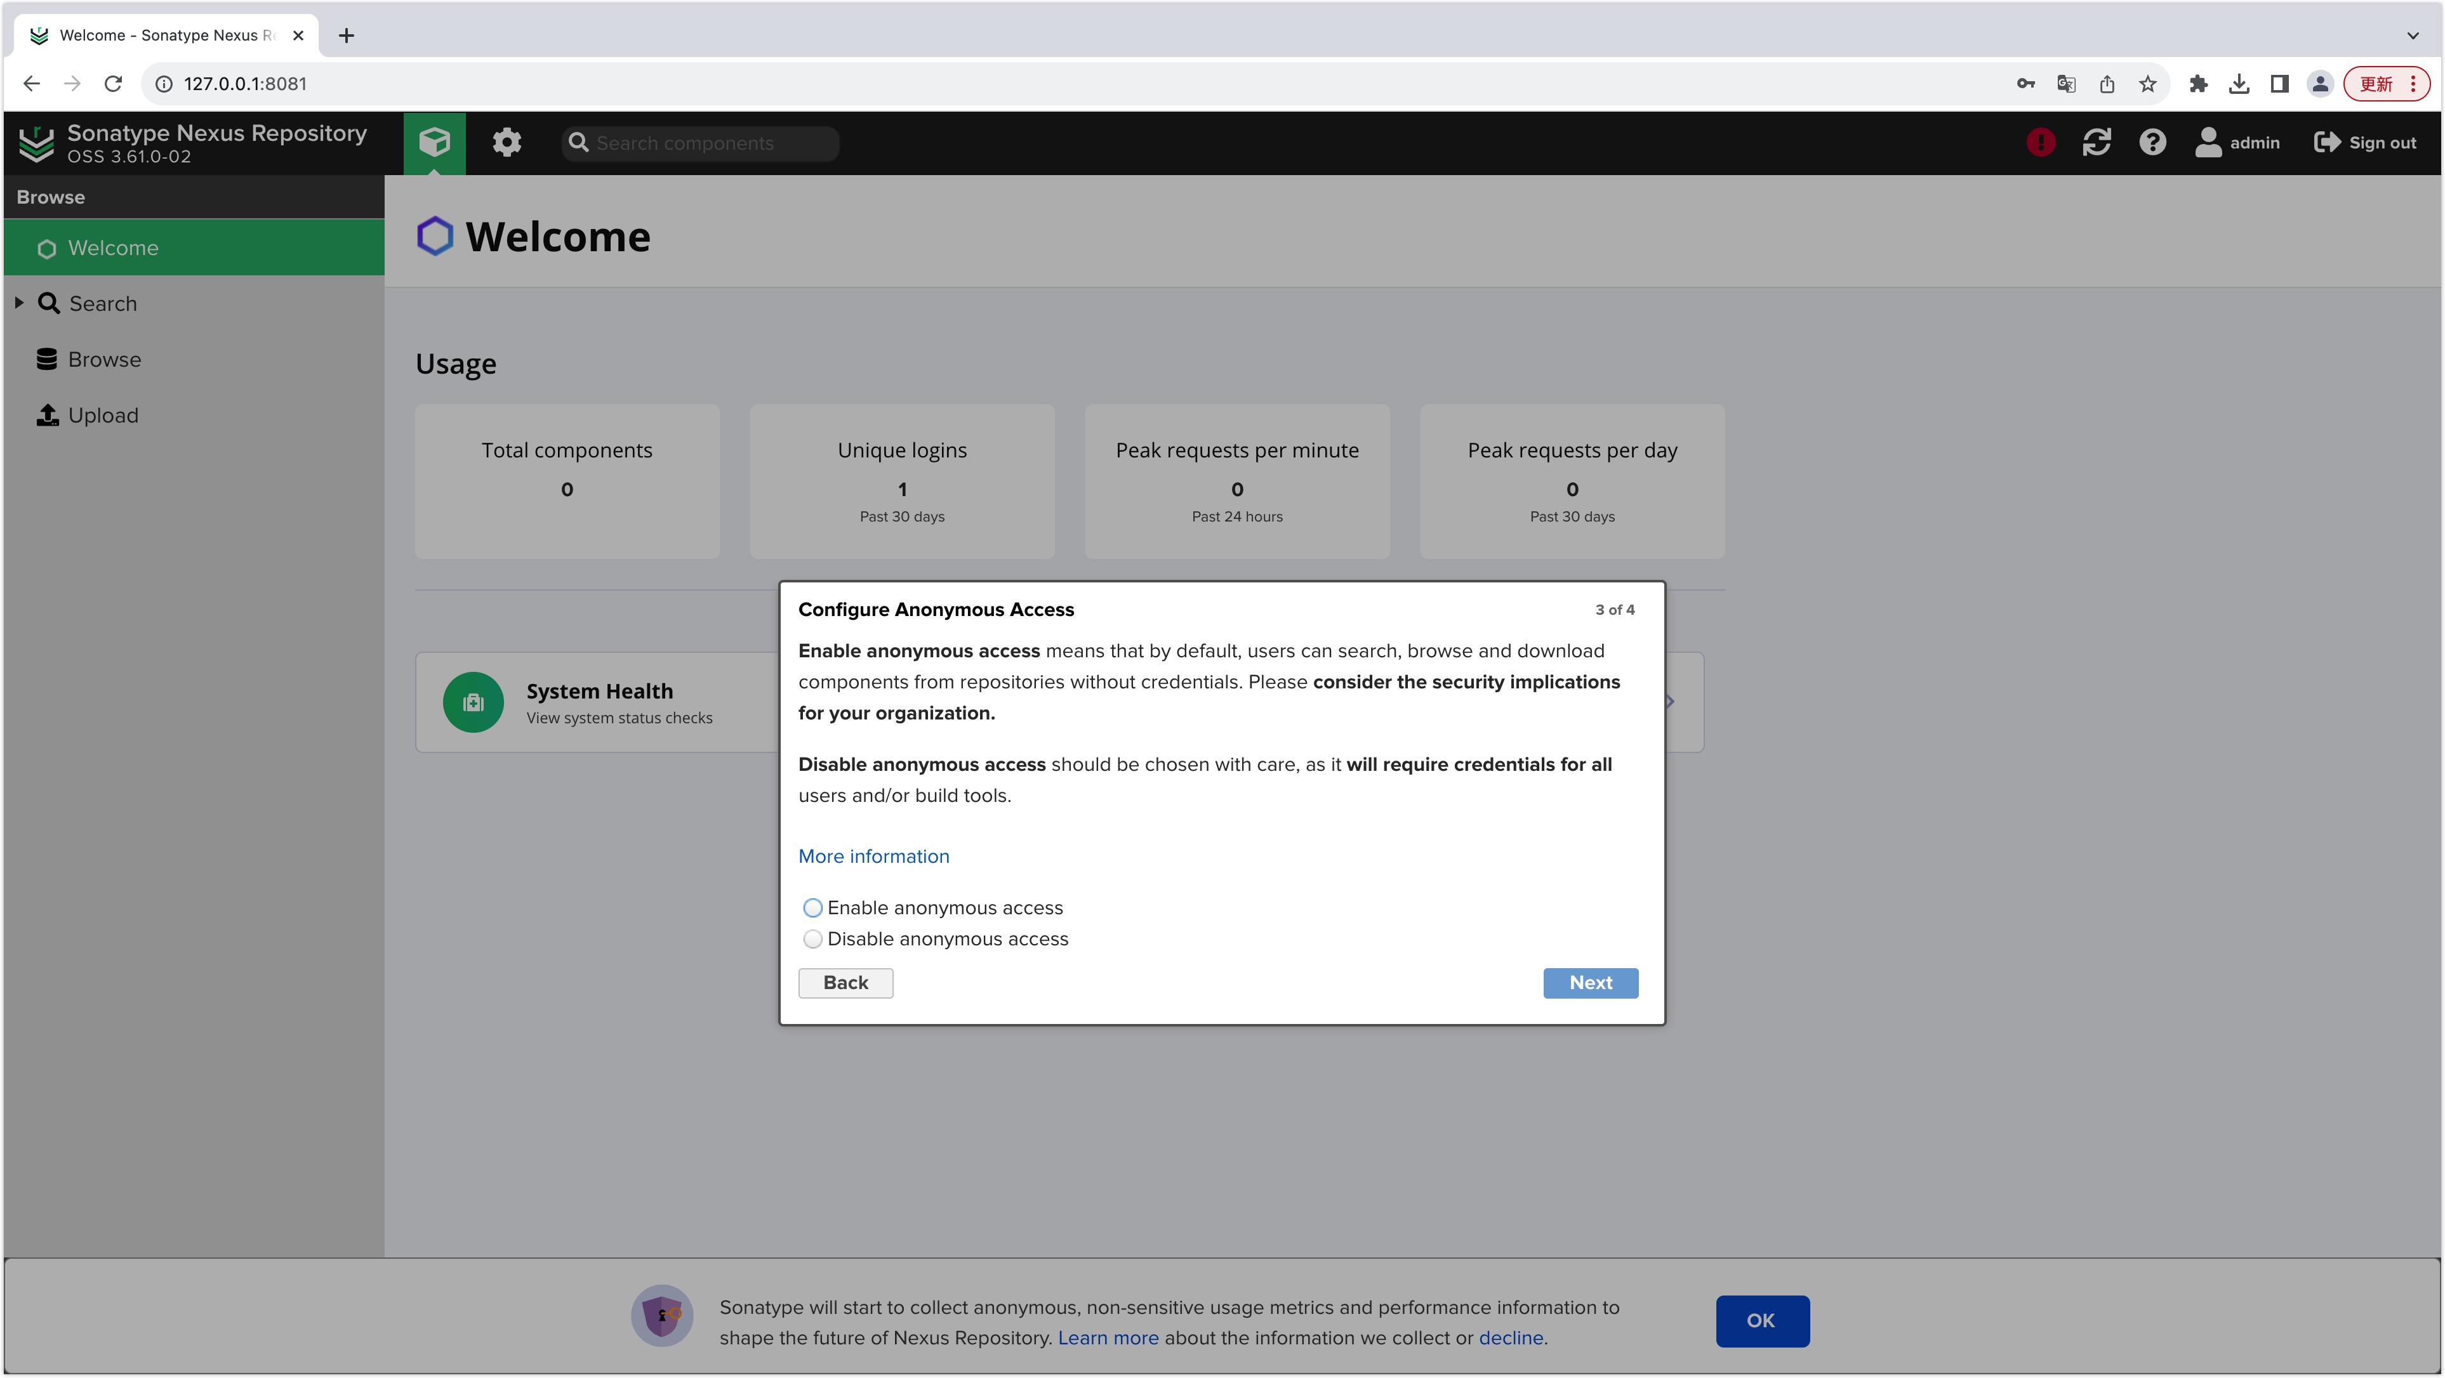Go back with browser back arrow
The image size is (2445, 1378).
coord(31,84)
